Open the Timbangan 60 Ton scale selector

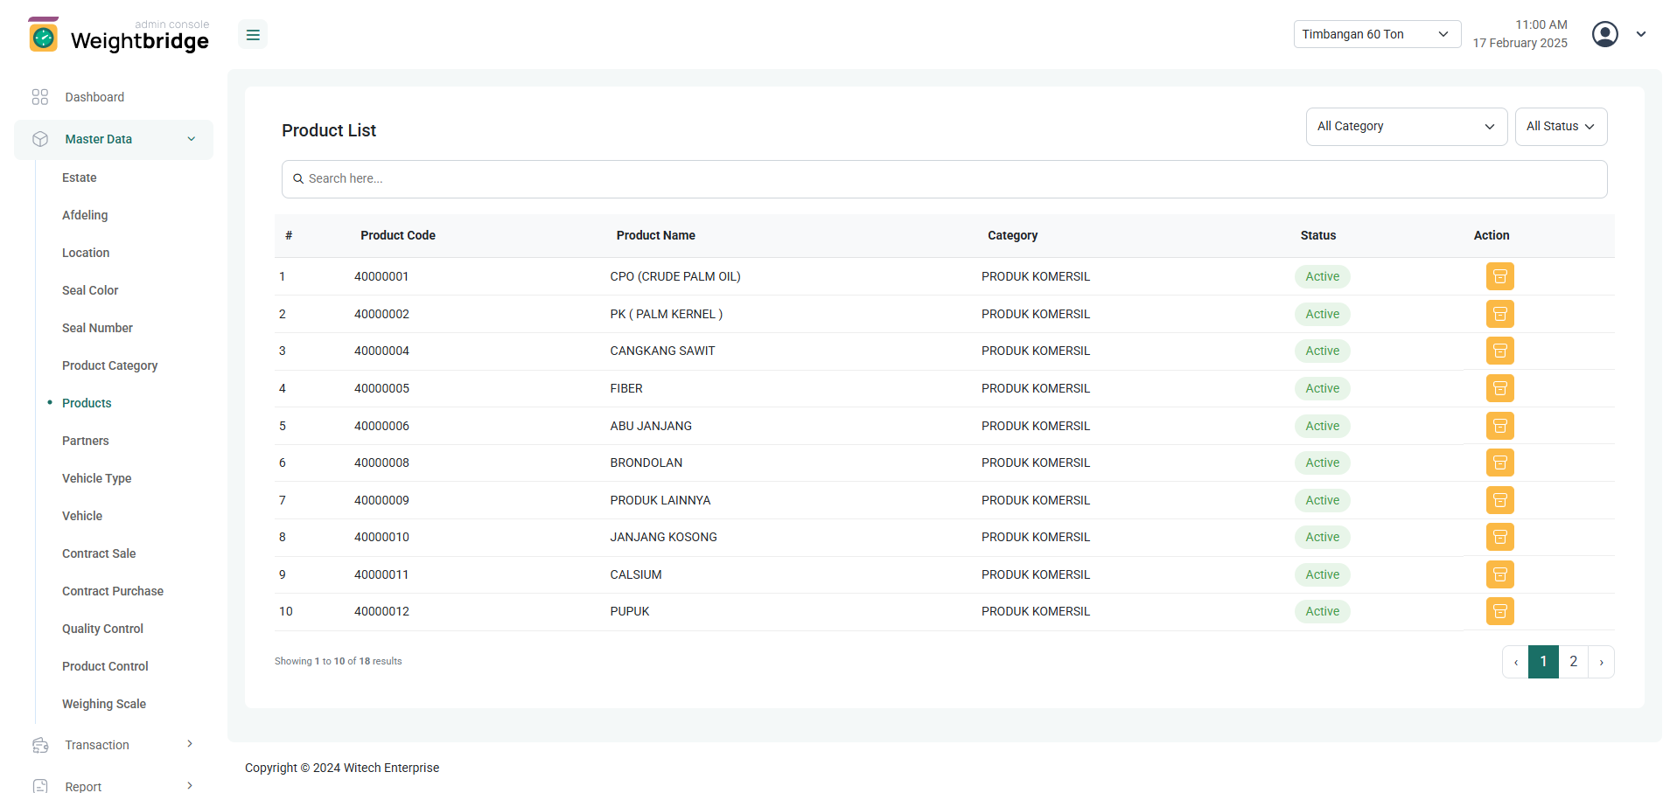[1376, 34]
